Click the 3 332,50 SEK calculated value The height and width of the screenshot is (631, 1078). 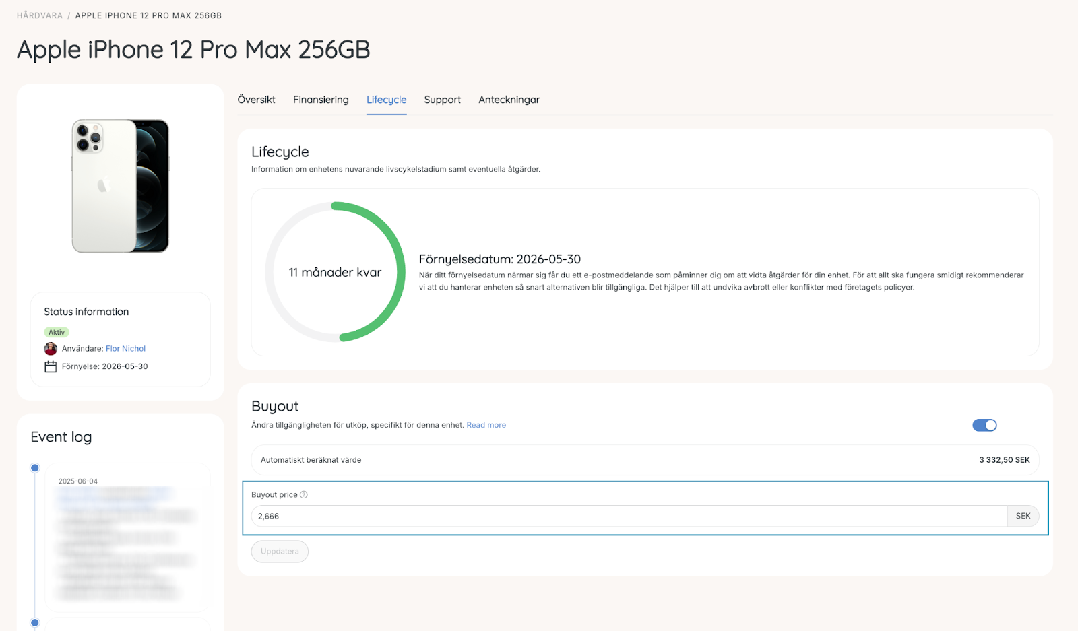click(1004, 460)
